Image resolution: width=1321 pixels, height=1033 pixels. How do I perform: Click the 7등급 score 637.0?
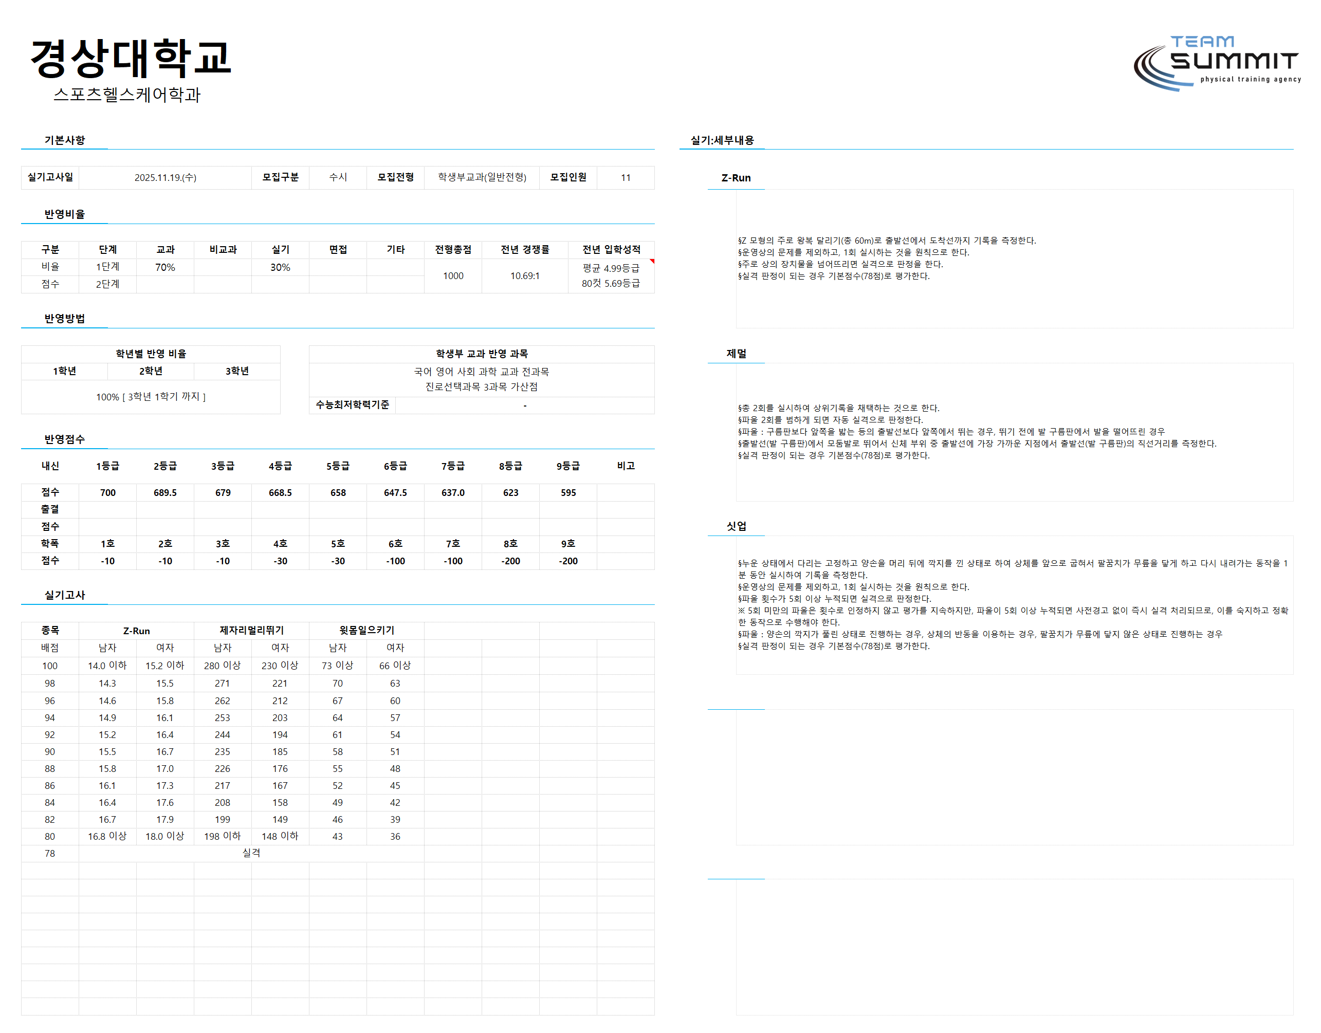(453, 493)
